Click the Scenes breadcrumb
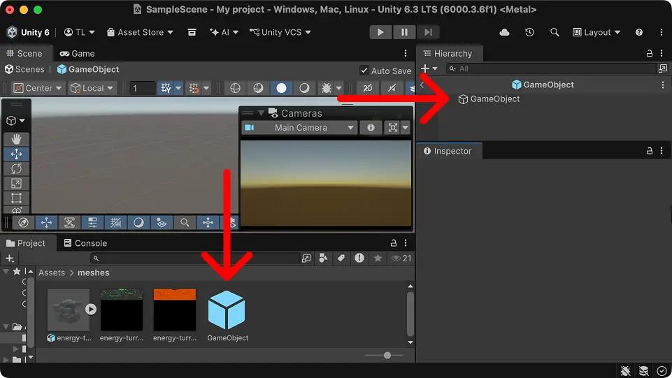This screenshot has height=378, width=672. [25, 69]
